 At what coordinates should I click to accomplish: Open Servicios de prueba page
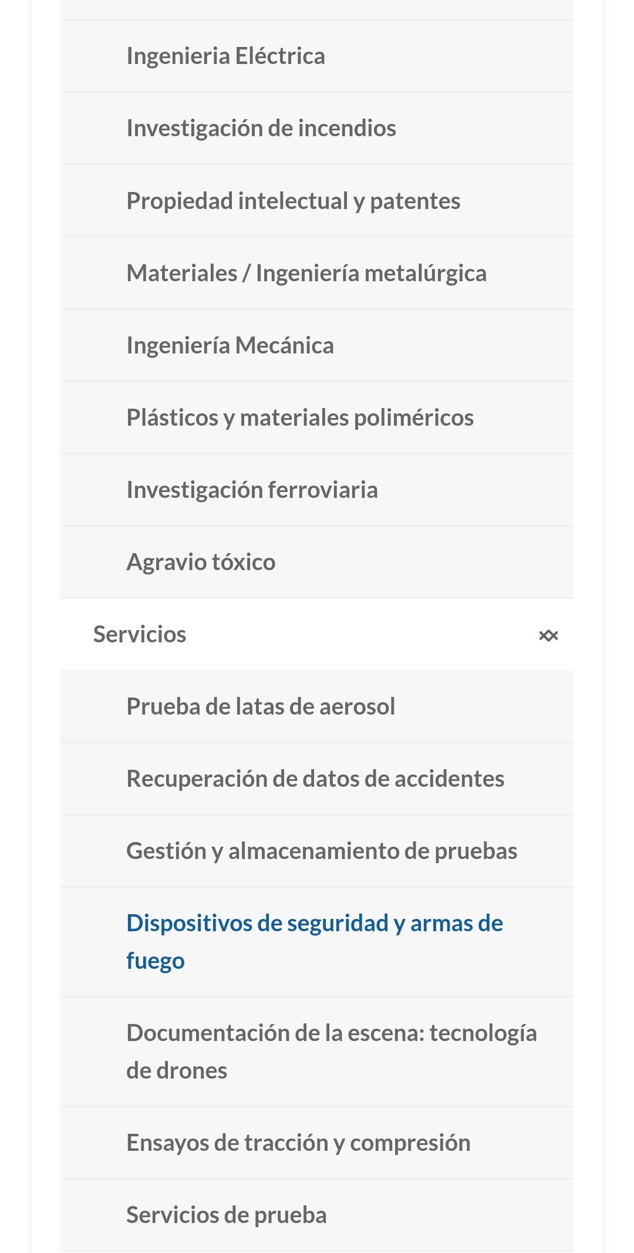click(x=226, y=1215)
